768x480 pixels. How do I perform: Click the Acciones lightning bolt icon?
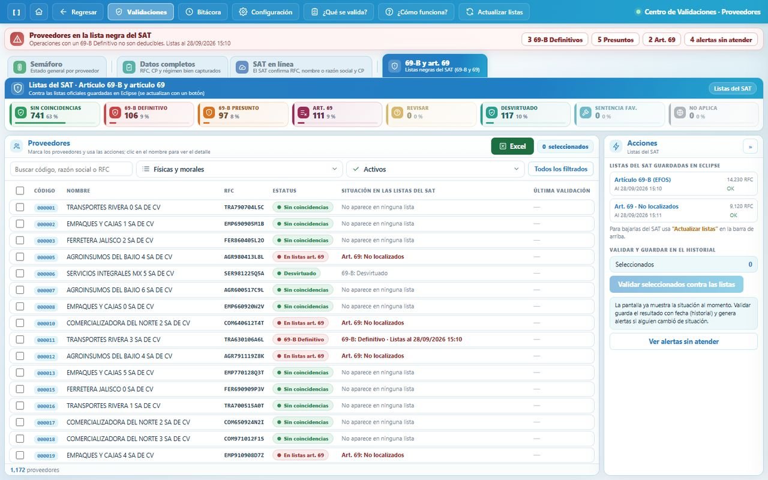pos(616,146)
